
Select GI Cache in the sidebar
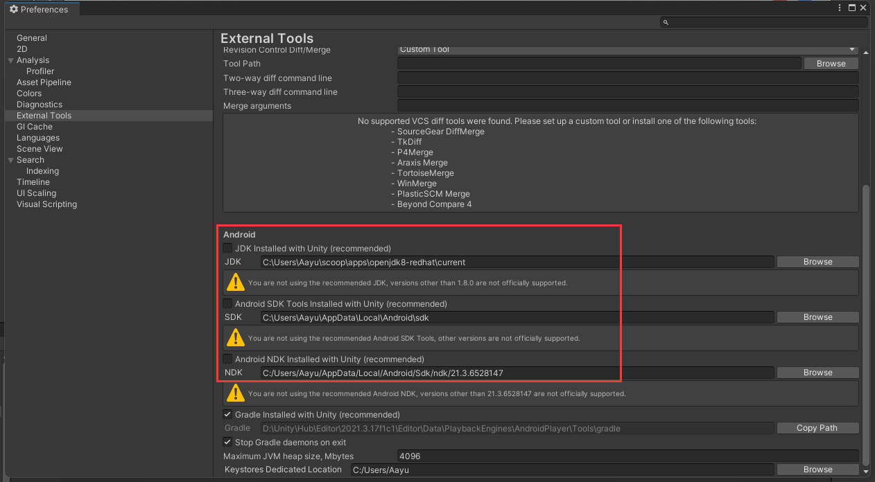pyautogui.click(x=35, y=127)
